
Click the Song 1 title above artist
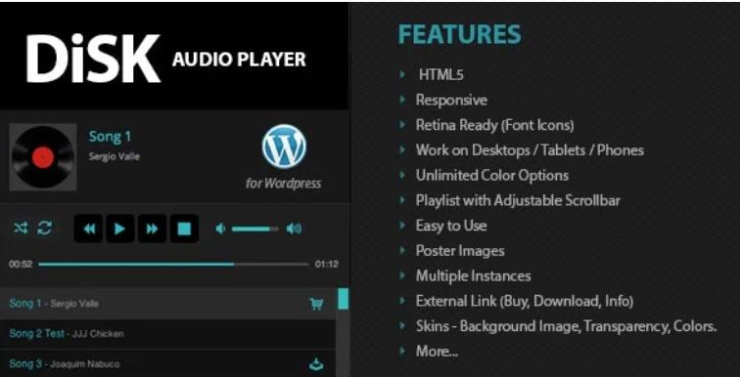pos(110,137)
